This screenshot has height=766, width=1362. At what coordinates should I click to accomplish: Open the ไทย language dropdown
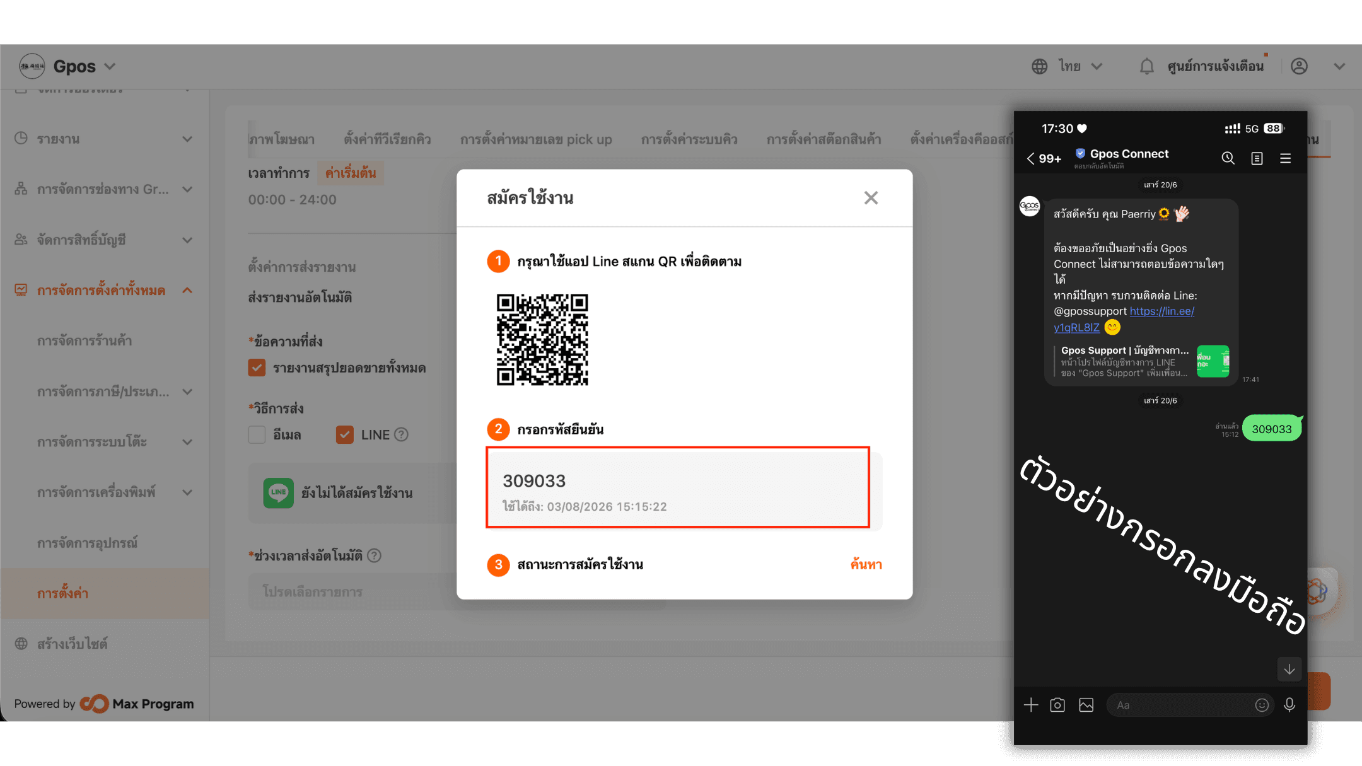(x=1081, y=66)
